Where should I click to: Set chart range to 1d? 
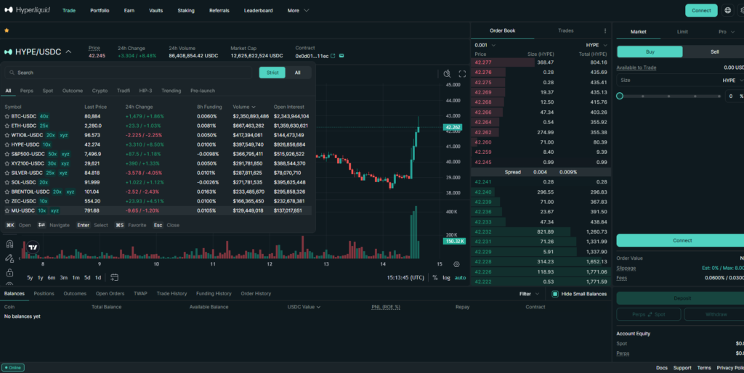click(x=98, y=278)
